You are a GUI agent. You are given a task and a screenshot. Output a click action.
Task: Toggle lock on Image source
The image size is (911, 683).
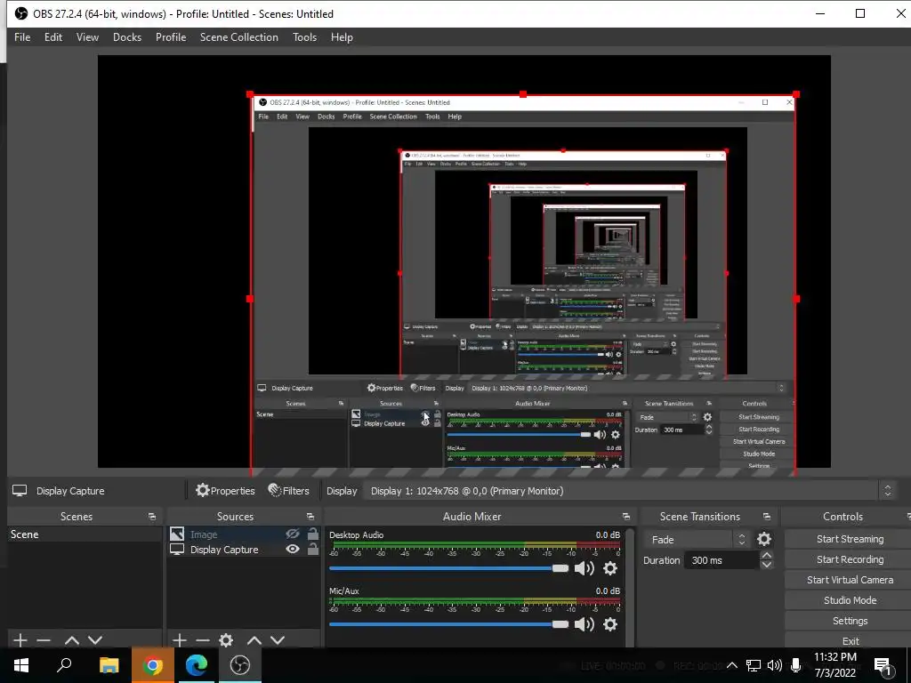pyautogui.click(x=313, y=534)
